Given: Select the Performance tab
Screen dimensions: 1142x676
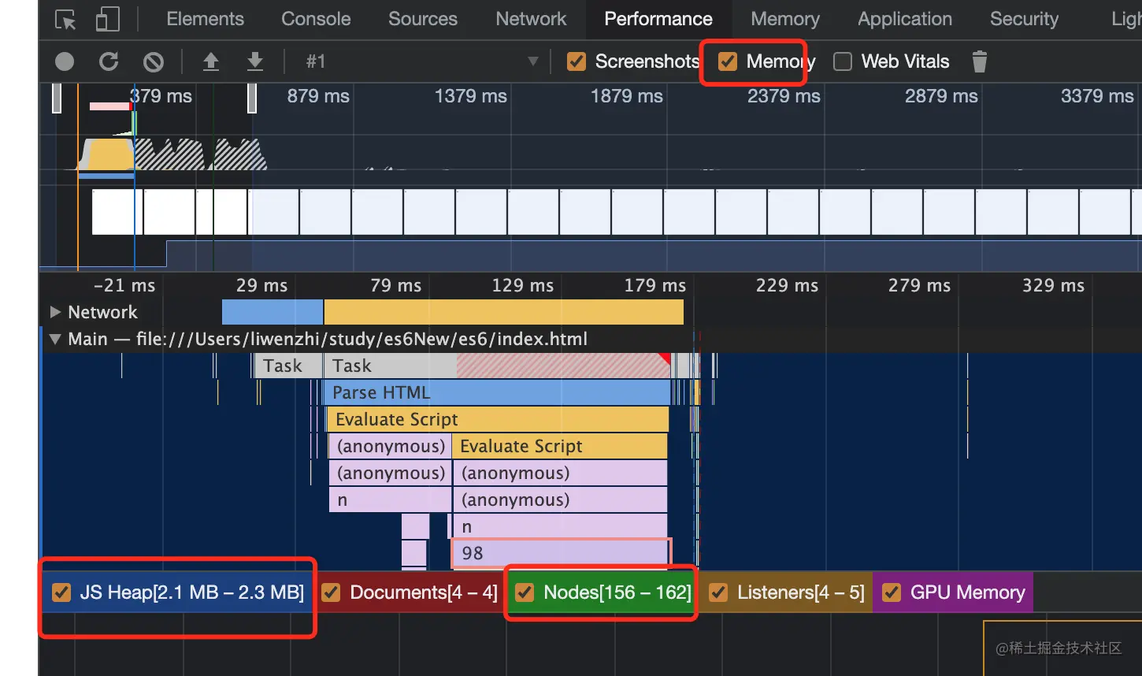Looking at the screenshot, I should click(x=658, y=19).
